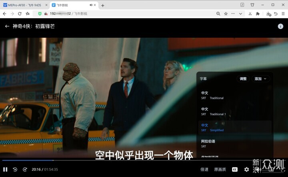
Task: Click the 20:16 elapsed time text
Action: (36, 169)
